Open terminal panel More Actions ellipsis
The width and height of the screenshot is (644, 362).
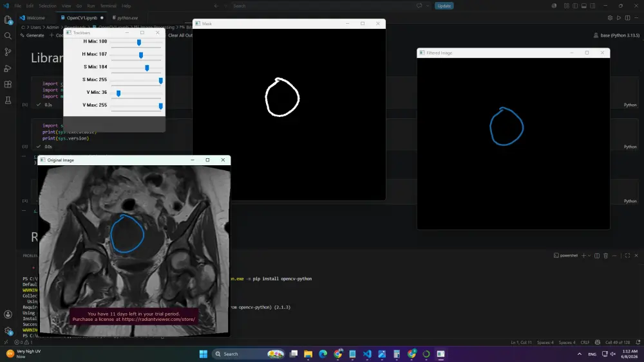(614, 255)
